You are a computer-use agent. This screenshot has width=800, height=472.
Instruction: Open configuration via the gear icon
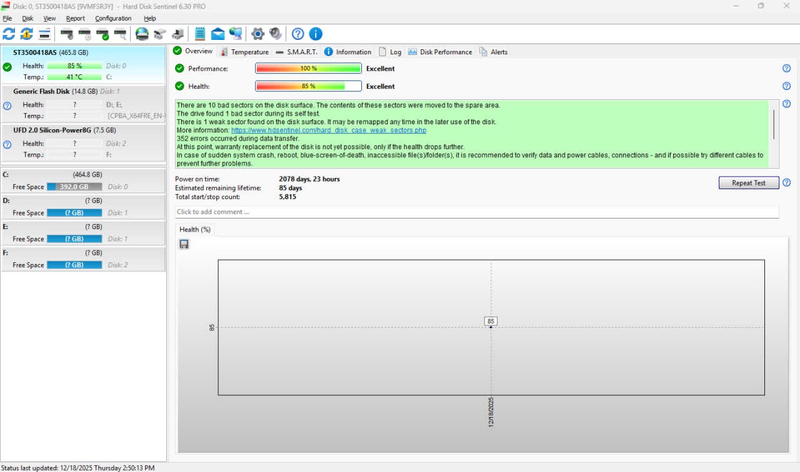tap(257, 34)
